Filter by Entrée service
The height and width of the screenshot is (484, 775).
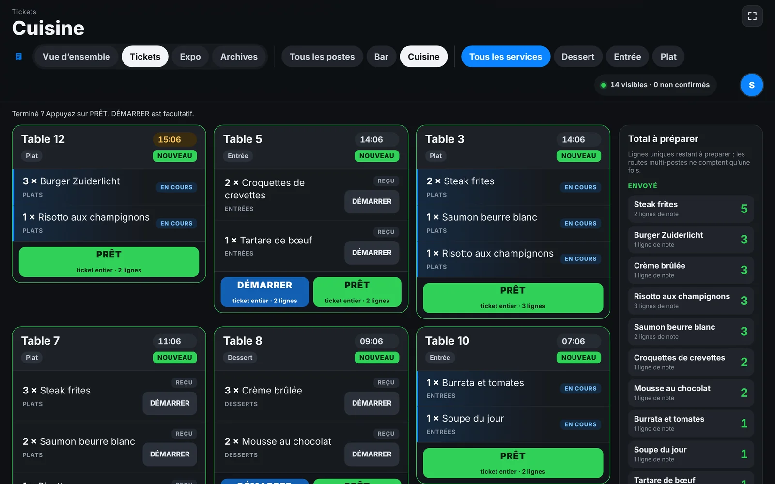coord(627,57)
